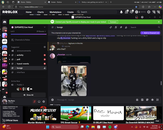Open Discord user settings gear
This screenshot has width=163, height=130.
pos(44,101)
